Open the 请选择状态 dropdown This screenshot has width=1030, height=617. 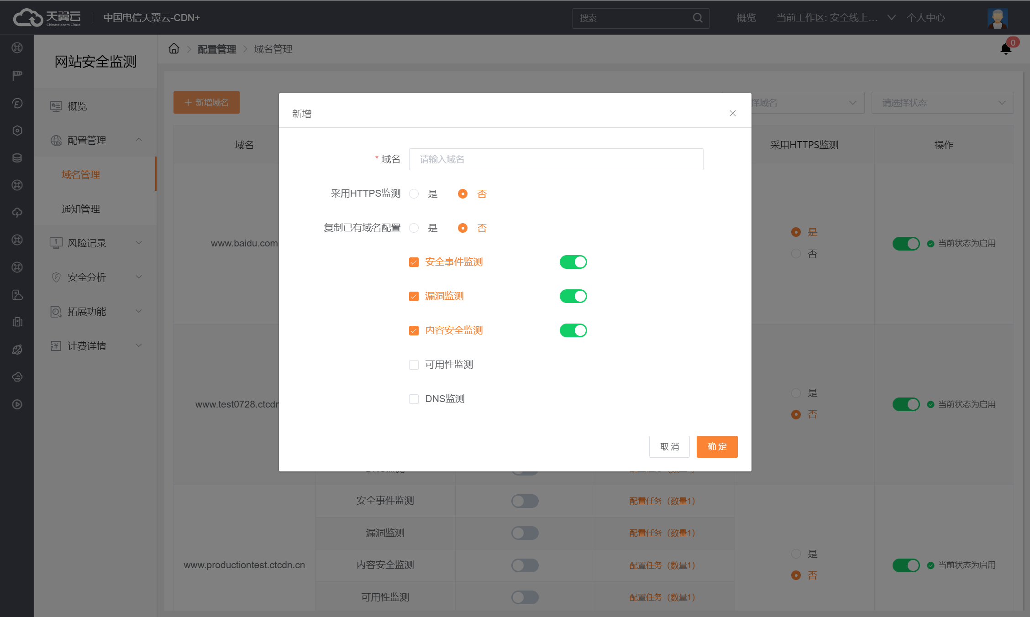[x=942, y=103]
